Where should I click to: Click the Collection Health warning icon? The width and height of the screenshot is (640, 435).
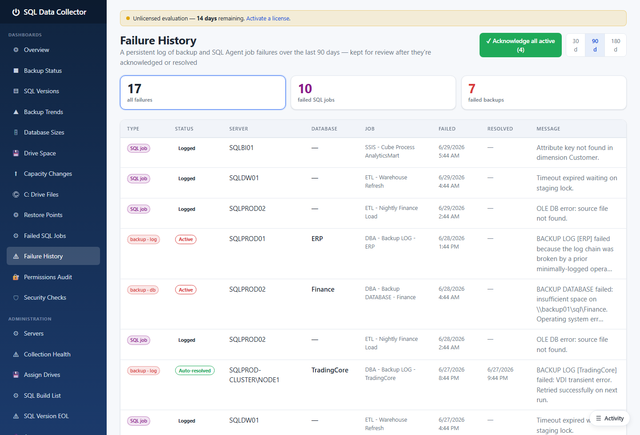coord(16,354)
